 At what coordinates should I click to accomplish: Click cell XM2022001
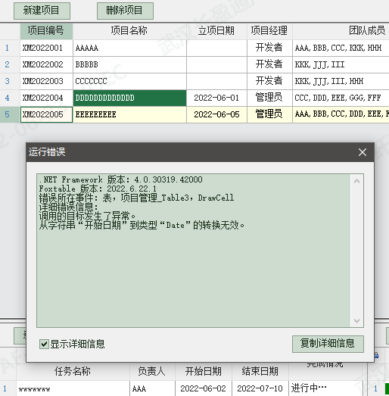click(46, 48)
